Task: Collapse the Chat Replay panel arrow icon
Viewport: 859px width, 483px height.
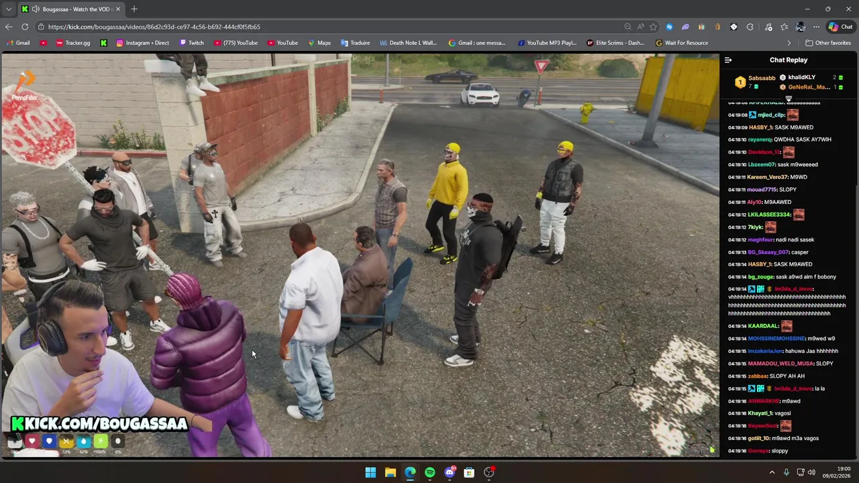Action: point(728,60)
